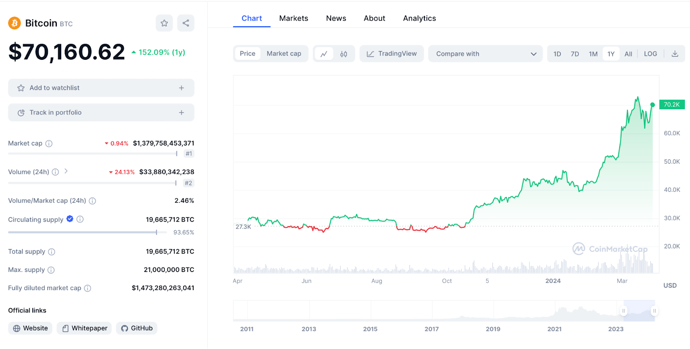This screenshot has height=349, width=690.
Task: Open the share icon button
Action: [x=186, y=23]
